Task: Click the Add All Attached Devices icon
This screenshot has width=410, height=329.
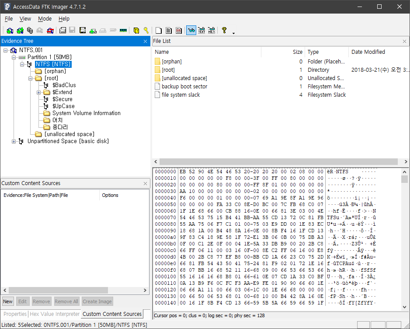Action: pos(20,30)
